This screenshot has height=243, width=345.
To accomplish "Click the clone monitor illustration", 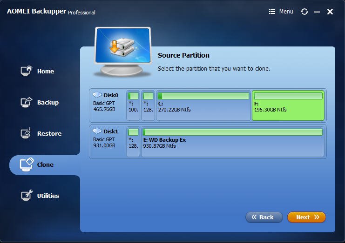I will [x=122, y=52].
